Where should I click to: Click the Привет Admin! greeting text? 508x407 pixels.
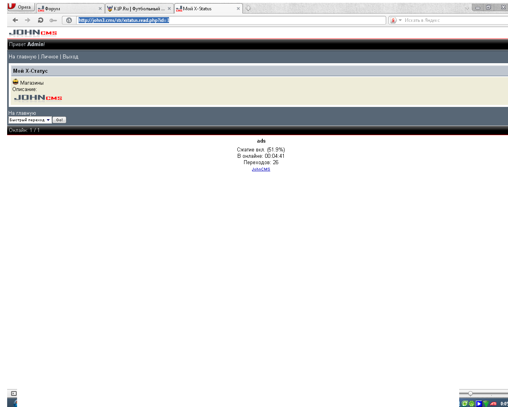[x=27, y=45]
